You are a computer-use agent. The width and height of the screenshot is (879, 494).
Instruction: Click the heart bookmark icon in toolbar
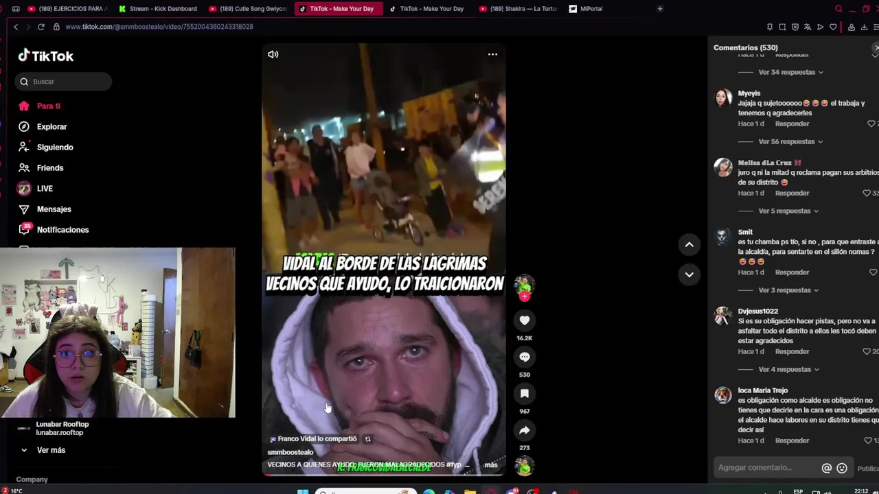point(833,27)
